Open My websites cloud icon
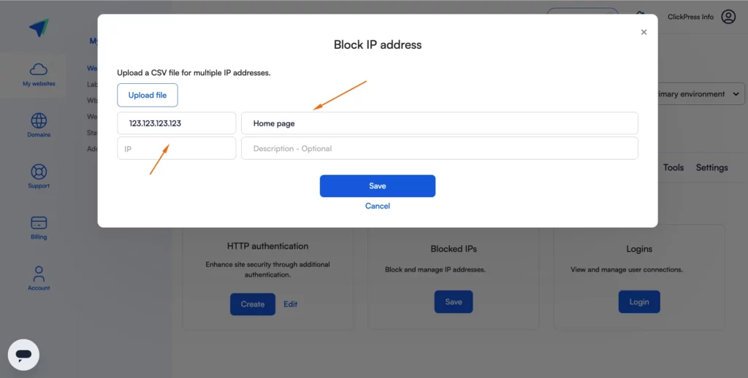Viewport: 748px width, 378px height. (39, 69)
